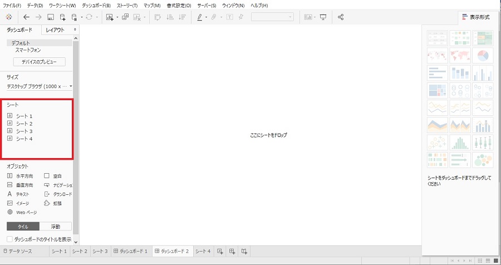Open the highlight pen dropdown arrow
The width and height of the screenshot is (501, 265).
(x=207, y=17)
